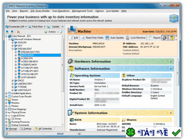Click the Edit machine button
The width and height of the screenshot is (184, 140).
tap(73, 38)
